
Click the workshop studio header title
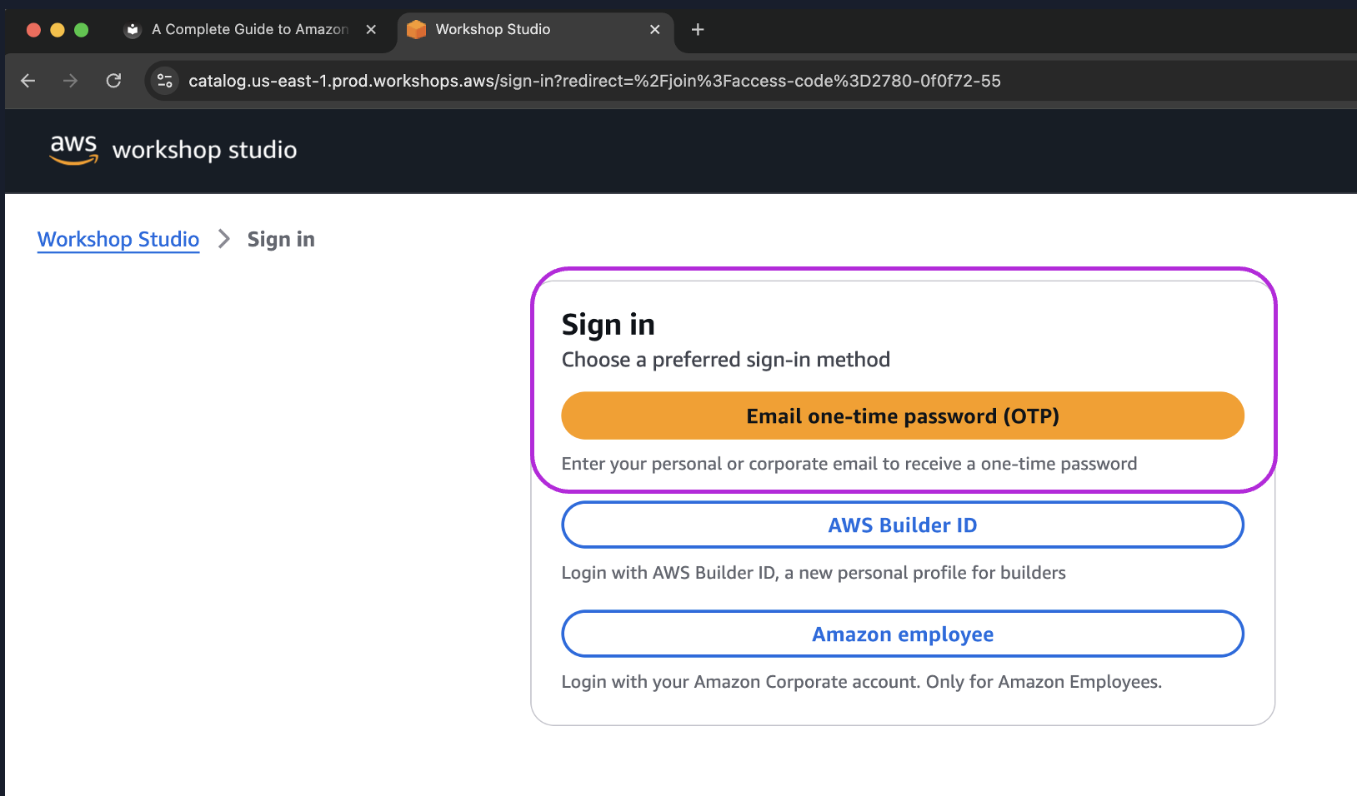point(204,150)
